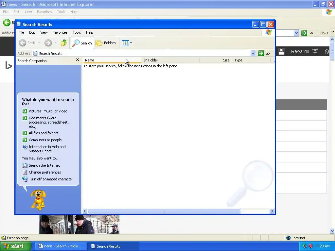Click the animated dog character

pos(38,200)
